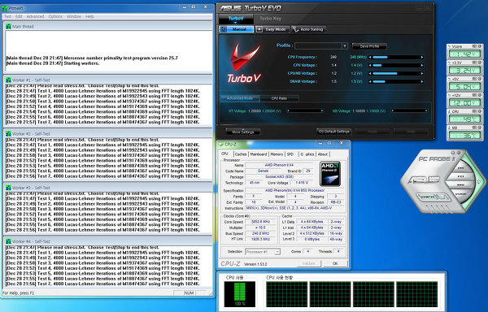Expand the TurboV tab arrow
Image resolution: width=488 pixels, height=312 pixels.
coord(236,23)
